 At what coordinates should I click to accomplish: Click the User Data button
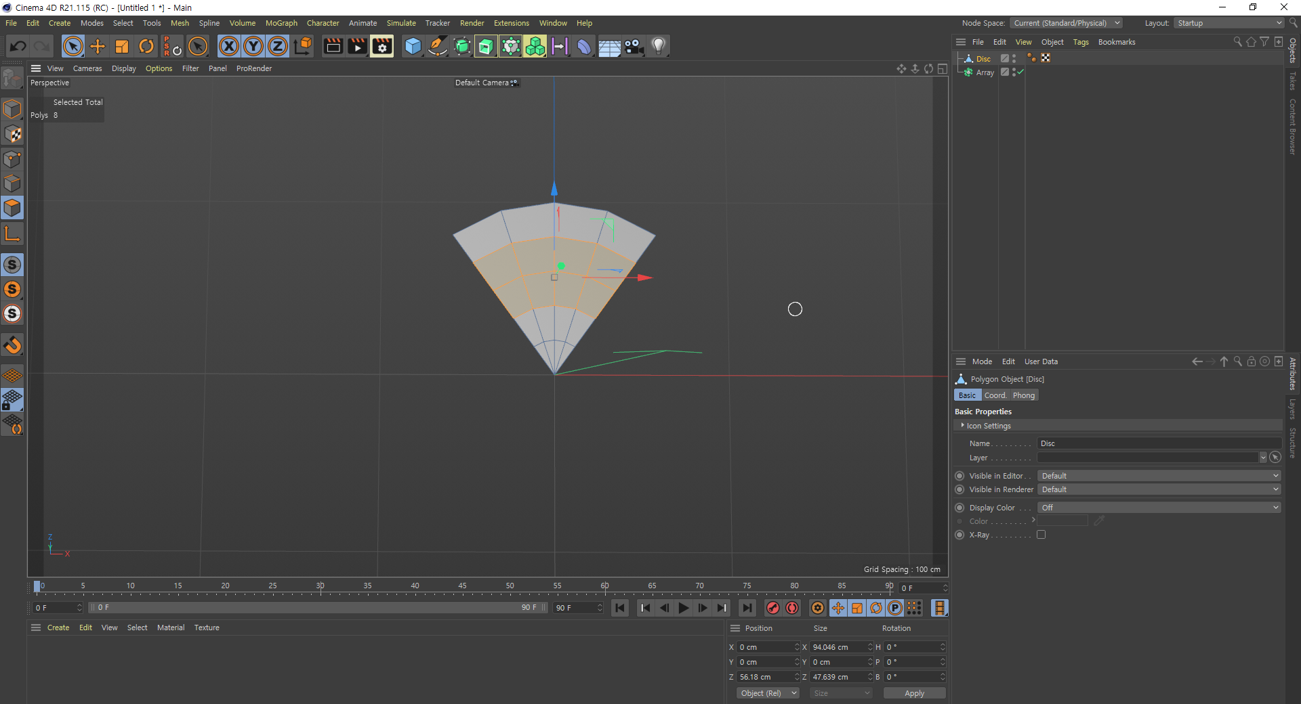coord(1041,361)
